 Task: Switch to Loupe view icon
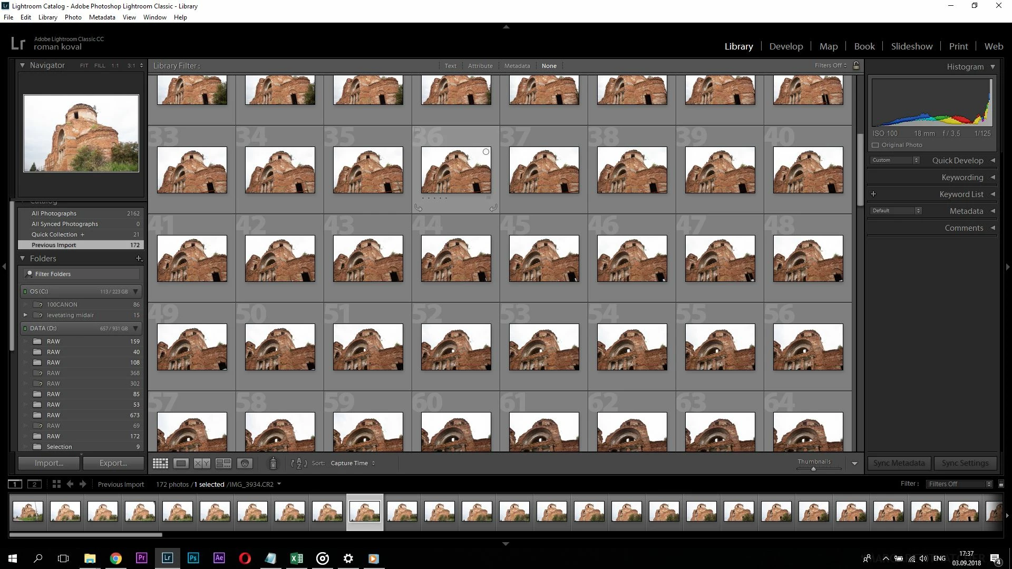(181, 464)
